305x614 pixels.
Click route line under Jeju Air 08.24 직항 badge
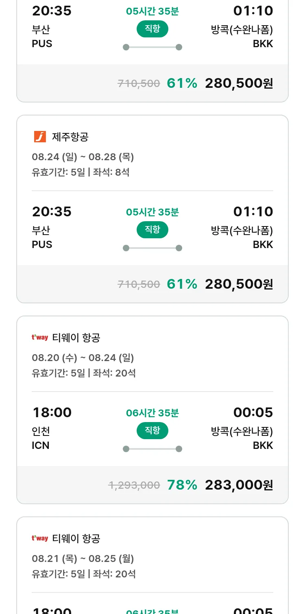click(152, 248)
